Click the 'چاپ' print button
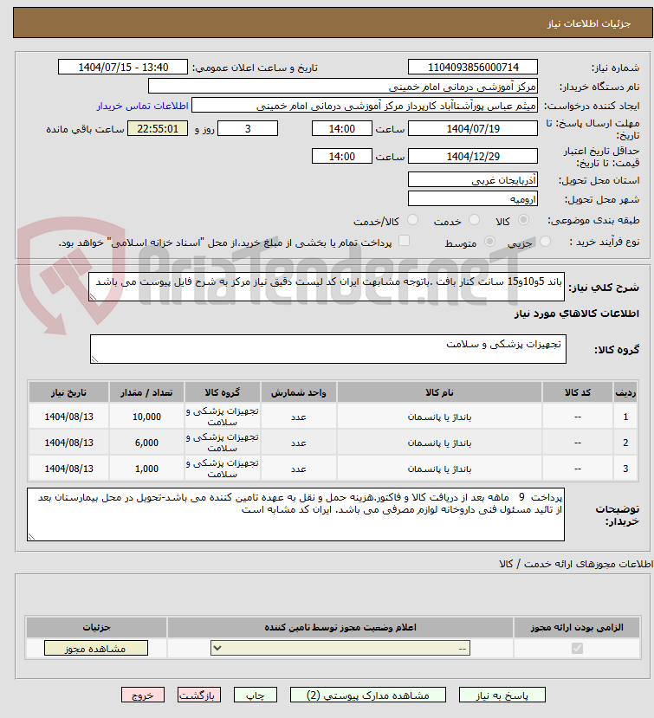This screenshot has height=718, width=654. 255,695
